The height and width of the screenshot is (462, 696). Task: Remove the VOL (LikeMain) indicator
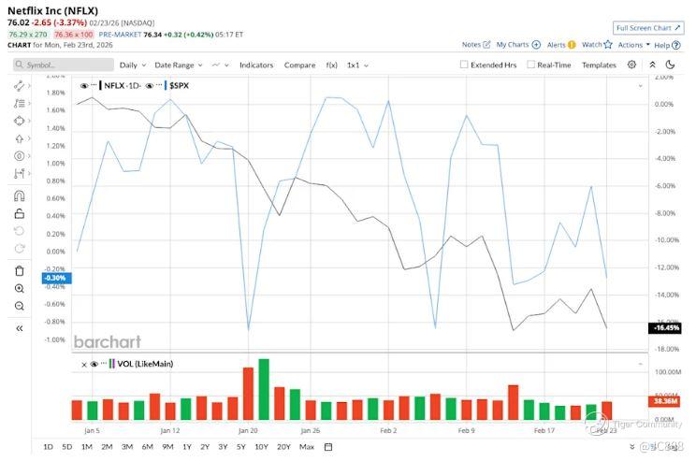point(84,365)
